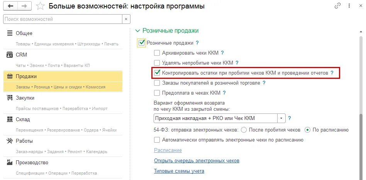
Task: Open help for Архивировать чеки ККМ
Action: (222, 53)
